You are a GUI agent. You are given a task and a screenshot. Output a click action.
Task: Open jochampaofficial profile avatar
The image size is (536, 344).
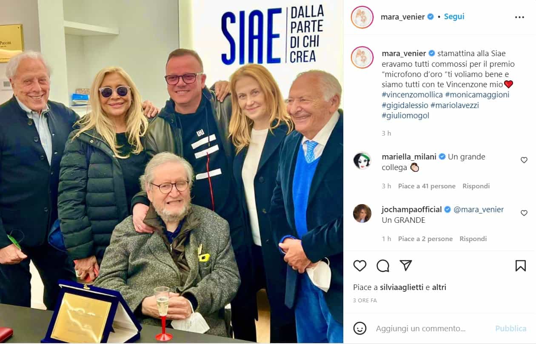pos(362,213)
